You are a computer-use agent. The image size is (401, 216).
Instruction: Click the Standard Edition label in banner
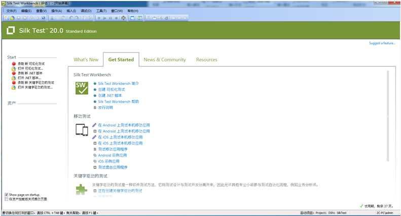tap(81, 31)
